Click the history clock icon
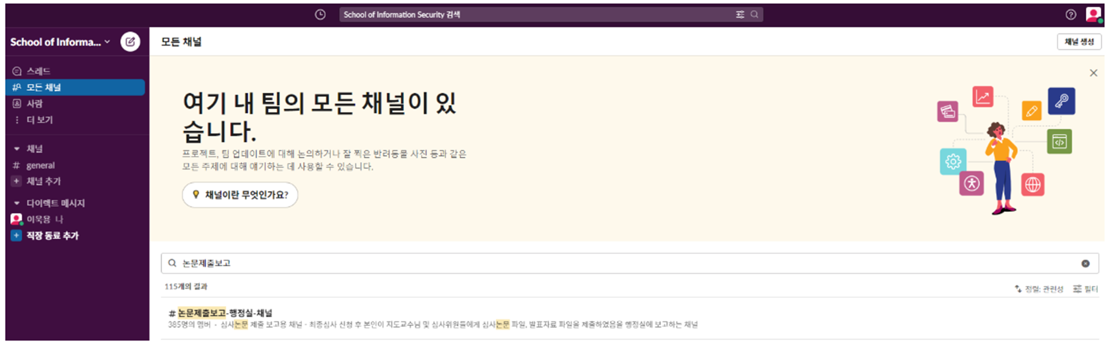Screen dimensions: 1116x345 tap(320, 15)
